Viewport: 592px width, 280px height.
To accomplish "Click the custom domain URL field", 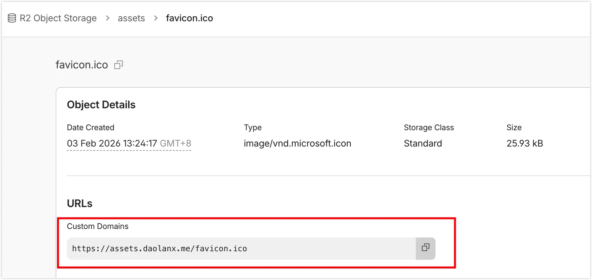I will 241,249.
